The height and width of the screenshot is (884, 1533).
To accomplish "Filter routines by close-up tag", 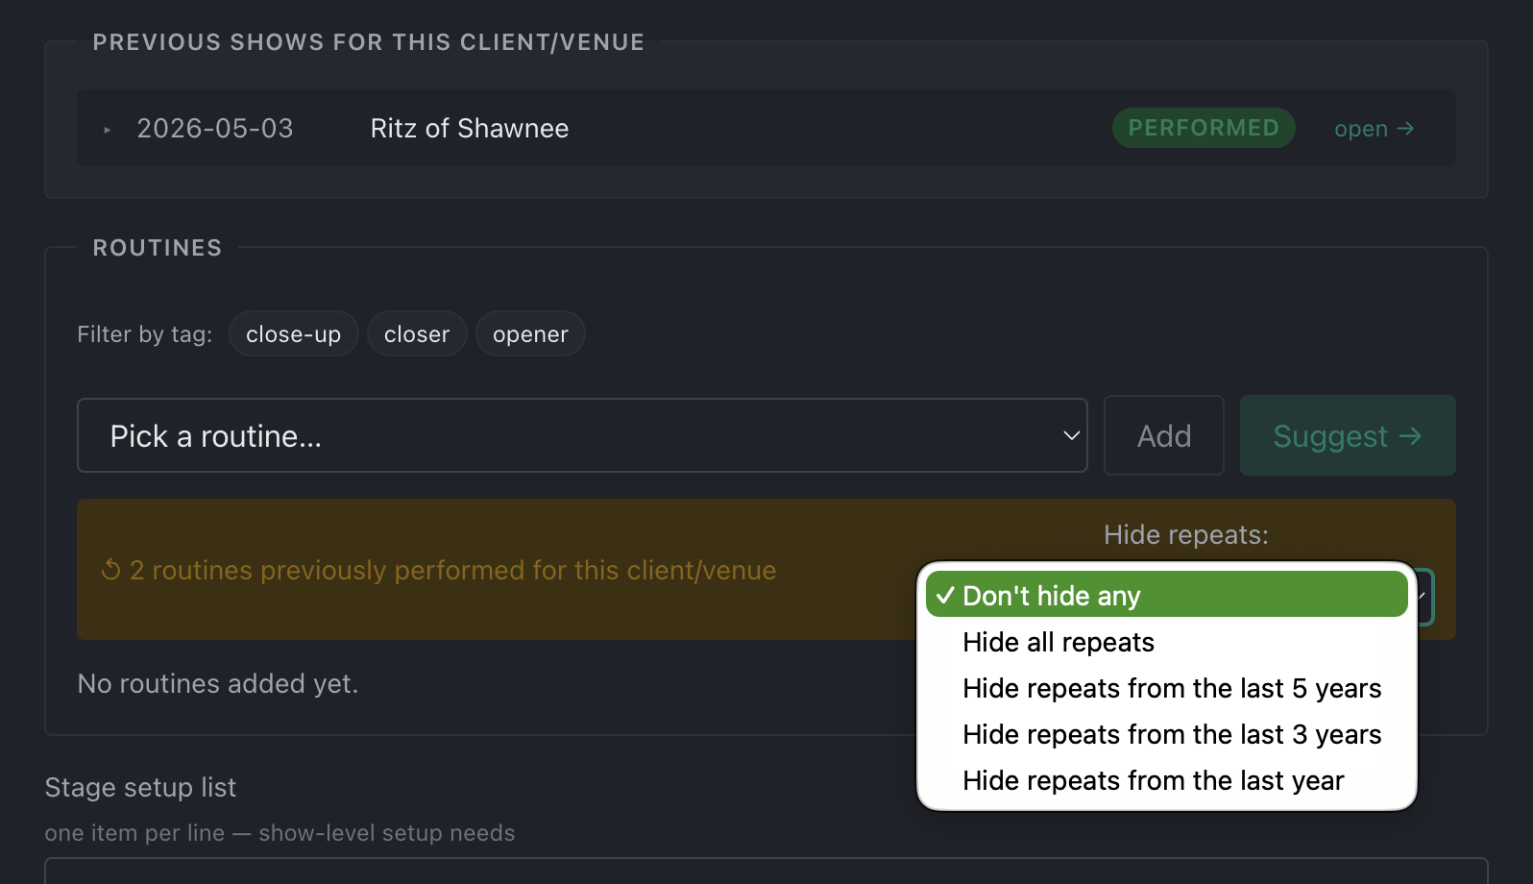I will click(x=294, y=333).
